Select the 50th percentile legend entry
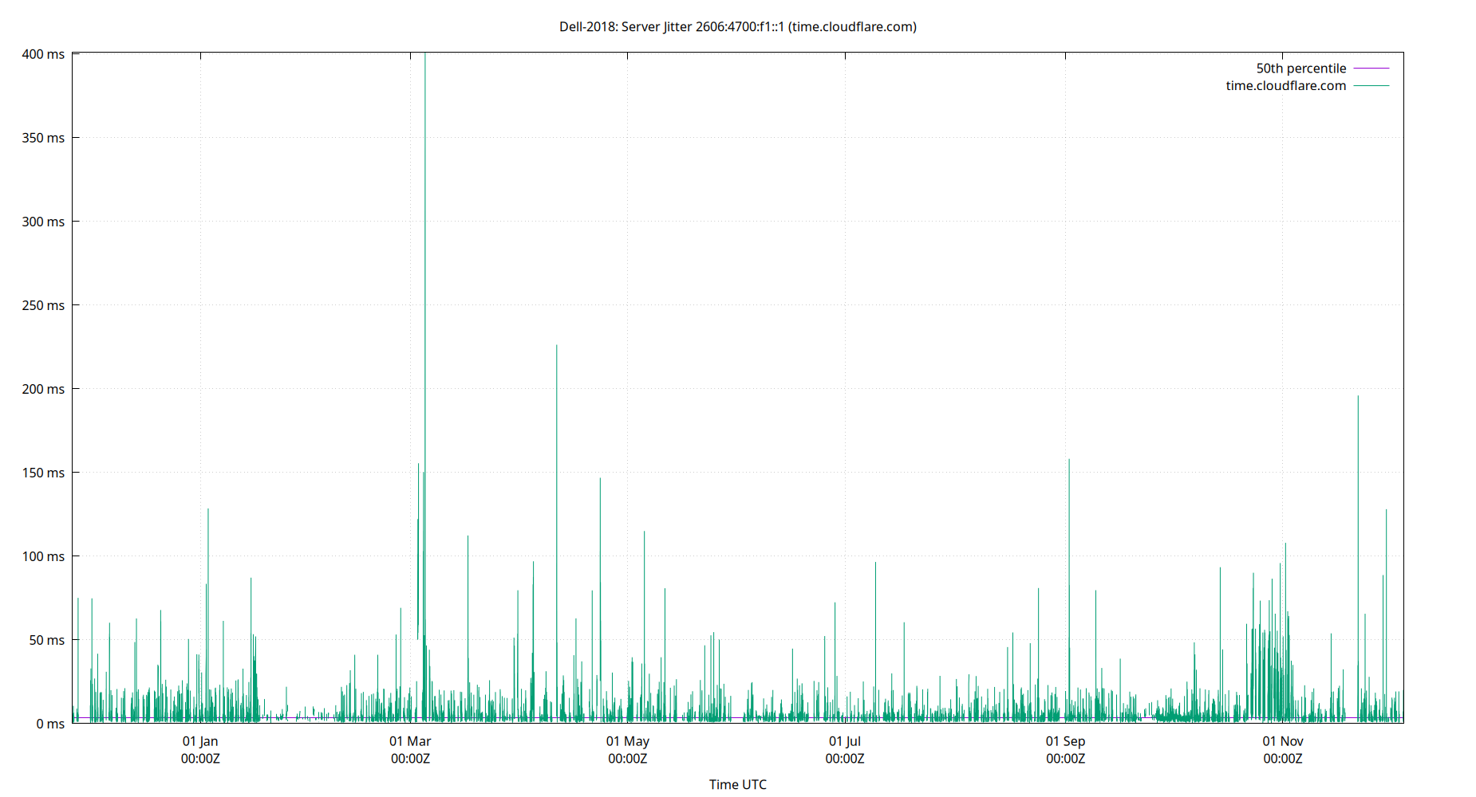The image size is (1476, 797). [x=1300, y=68]
